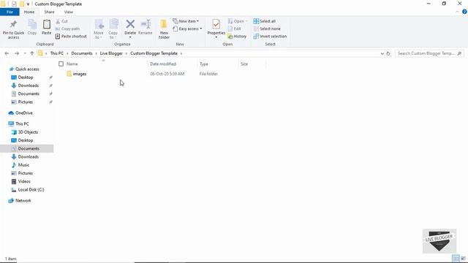Switch to details view layout icon
This screenshot has width=468, height=263.
click(456, 258)
